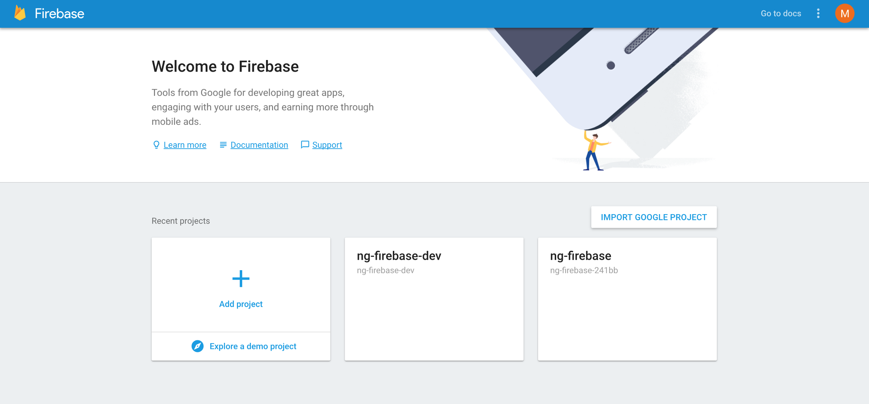
Task: Click the chat bubble icon beside Support
Action: tap(305, 145)
